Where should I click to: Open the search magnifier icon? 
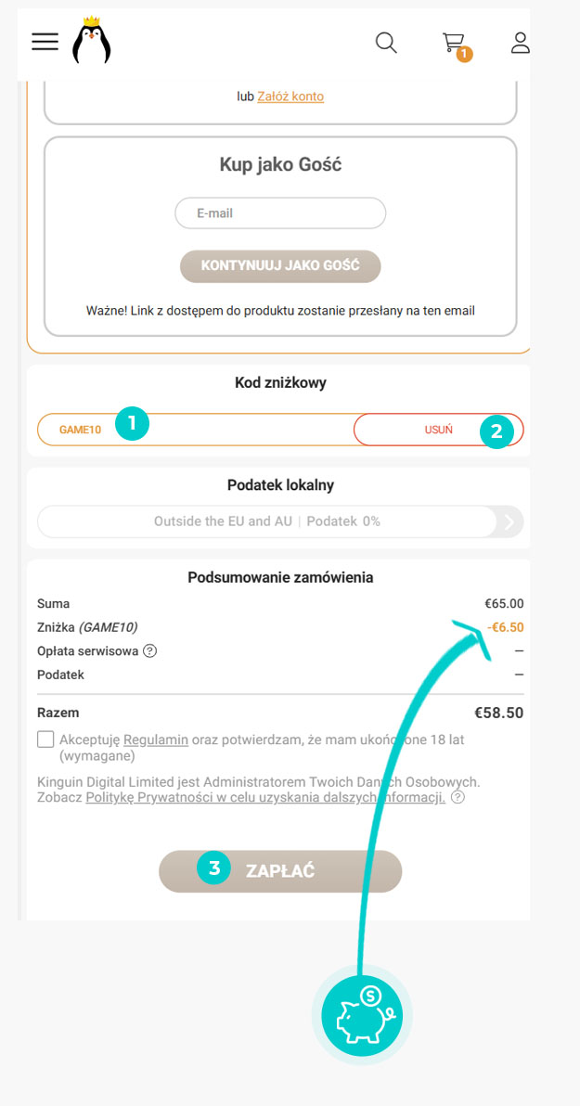pyautogui.click(x=386, y=43)
